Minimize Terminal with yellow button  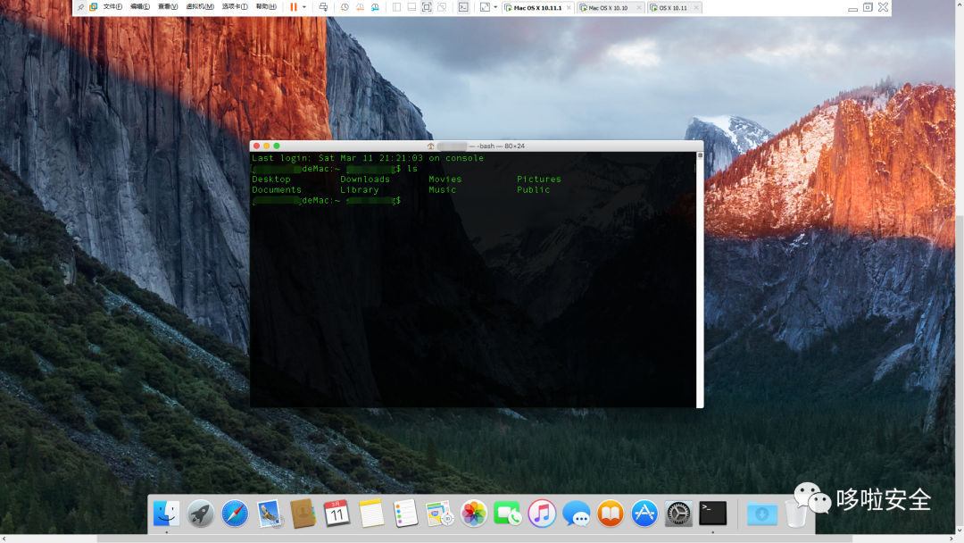266,146
